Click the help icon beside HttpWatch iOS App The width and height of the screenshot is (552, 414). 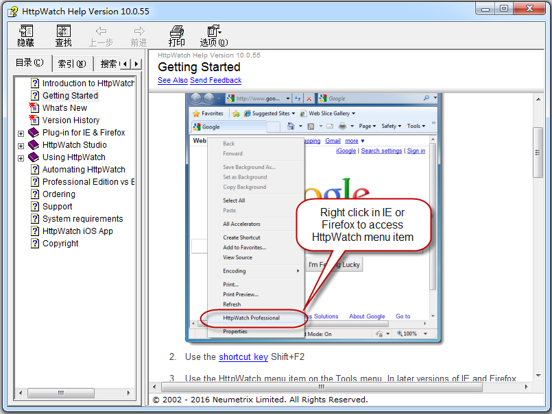(35, 231)
